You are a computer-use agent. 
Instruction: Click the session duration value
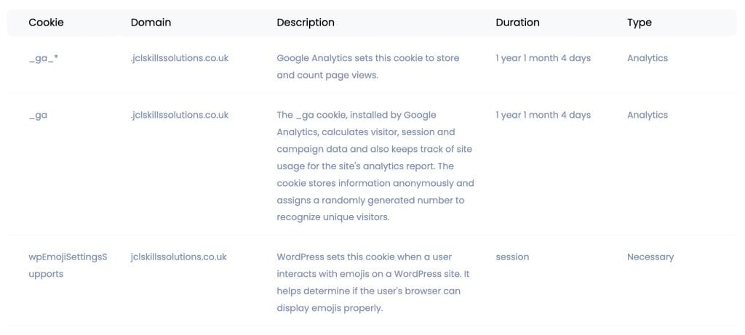point(512,257)
